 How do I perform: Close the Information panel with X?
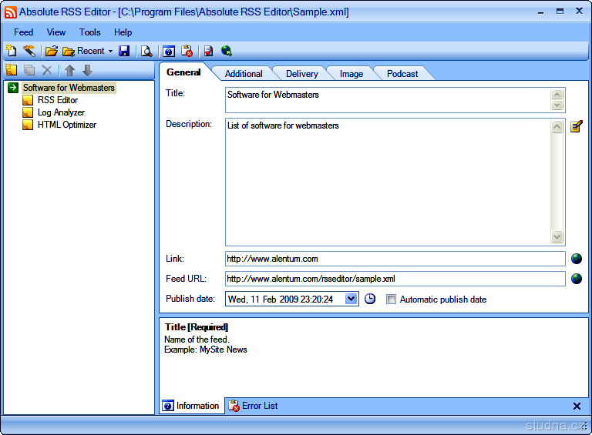tap(577, 406)
